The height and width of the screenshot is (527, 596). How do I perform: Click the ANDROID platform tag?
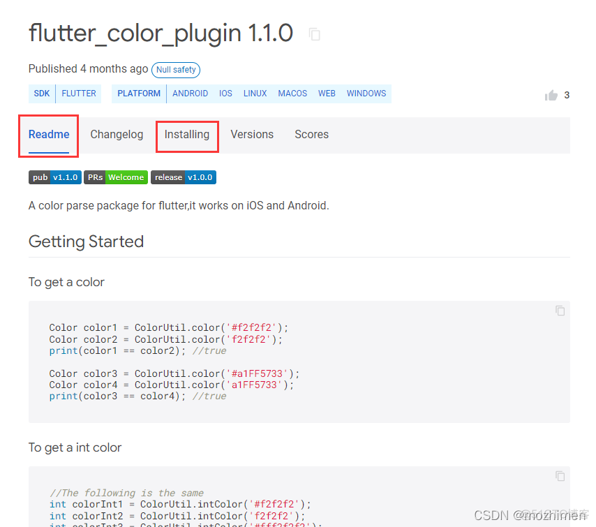[190, 94]
